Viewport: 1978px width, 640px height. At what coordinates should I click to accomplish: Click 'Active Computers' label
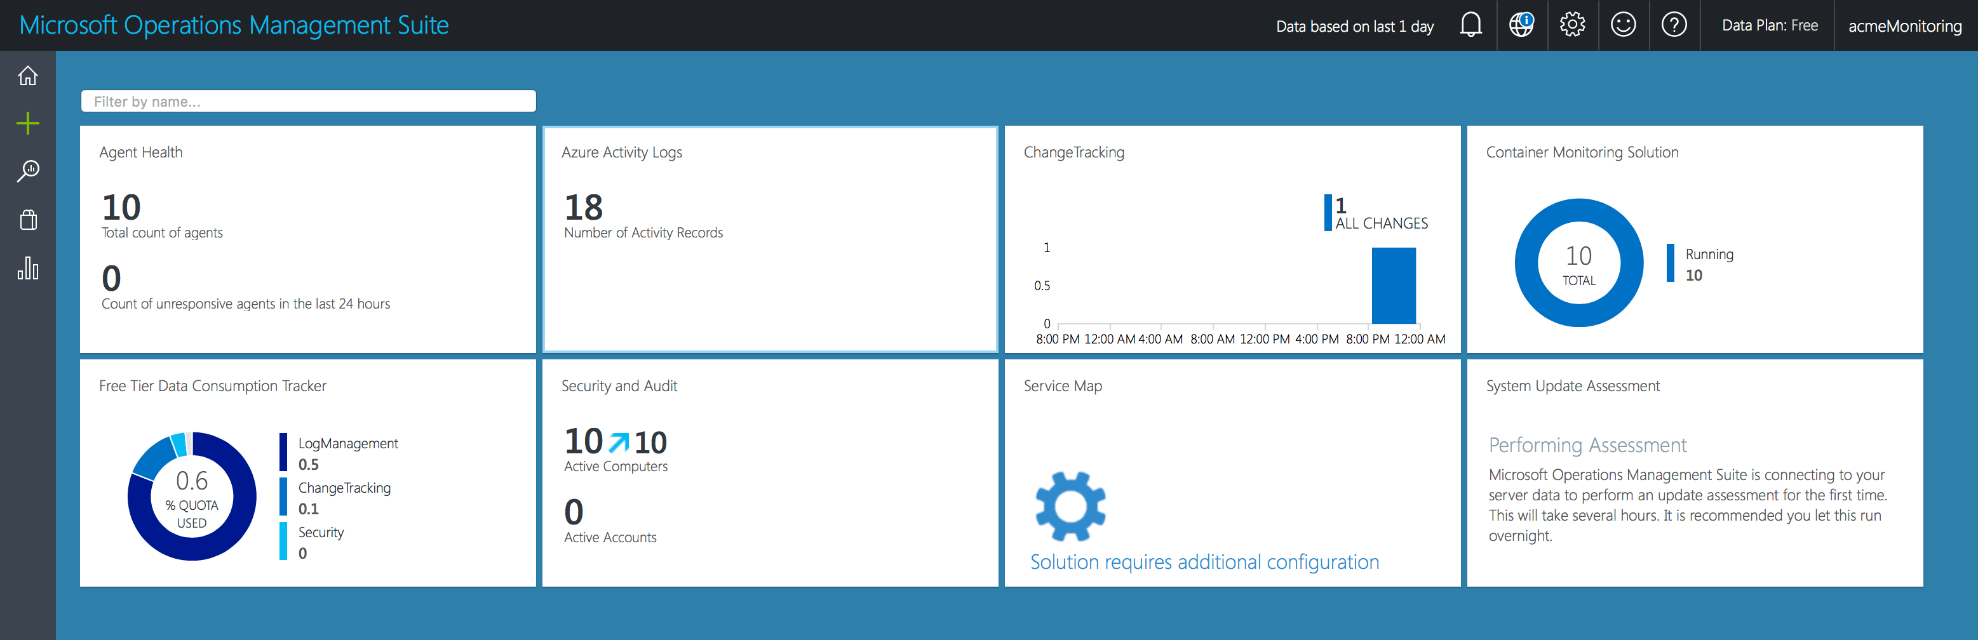616,467
